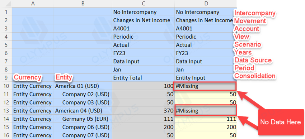Select column D header
This screenshot has width=305, height=139.
[206, 4]
